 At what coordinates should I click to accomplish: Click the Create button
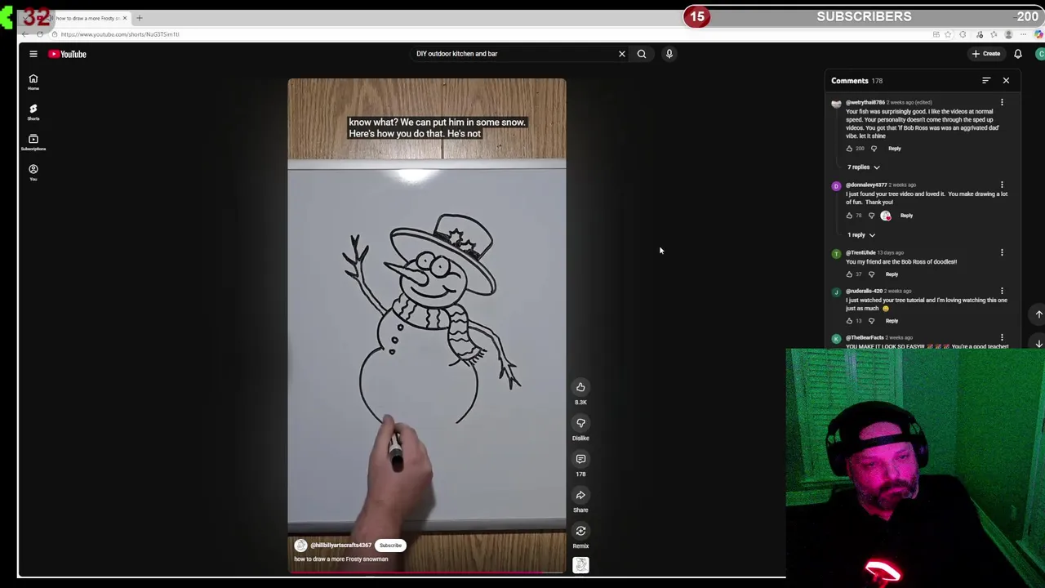(986, 54)
